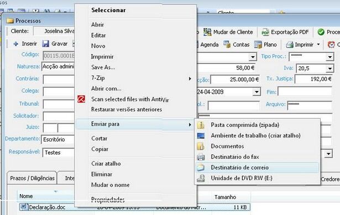Choose Restaurar versões anteriores
Screen dimensions: 340x215
(x=127, y=110)
